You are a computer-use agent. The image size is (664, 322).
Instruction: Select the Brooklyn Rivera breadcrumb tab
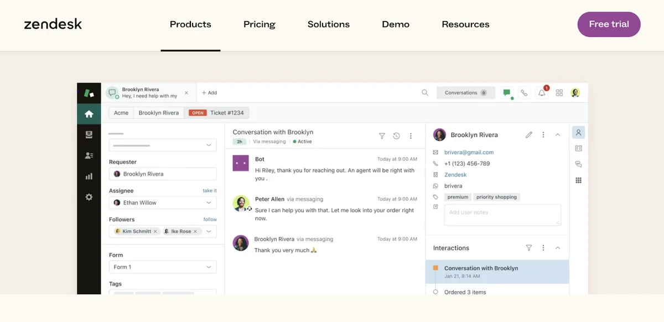click(x=159, y=113)
